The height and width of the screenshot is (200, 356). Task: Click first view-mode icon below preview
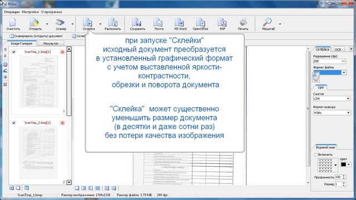(x=77, y=188)
